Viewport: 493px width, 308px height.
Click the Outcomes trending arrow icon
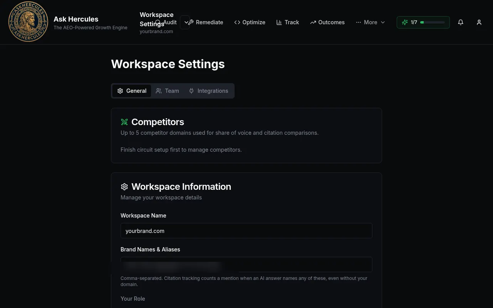[313, 22]
